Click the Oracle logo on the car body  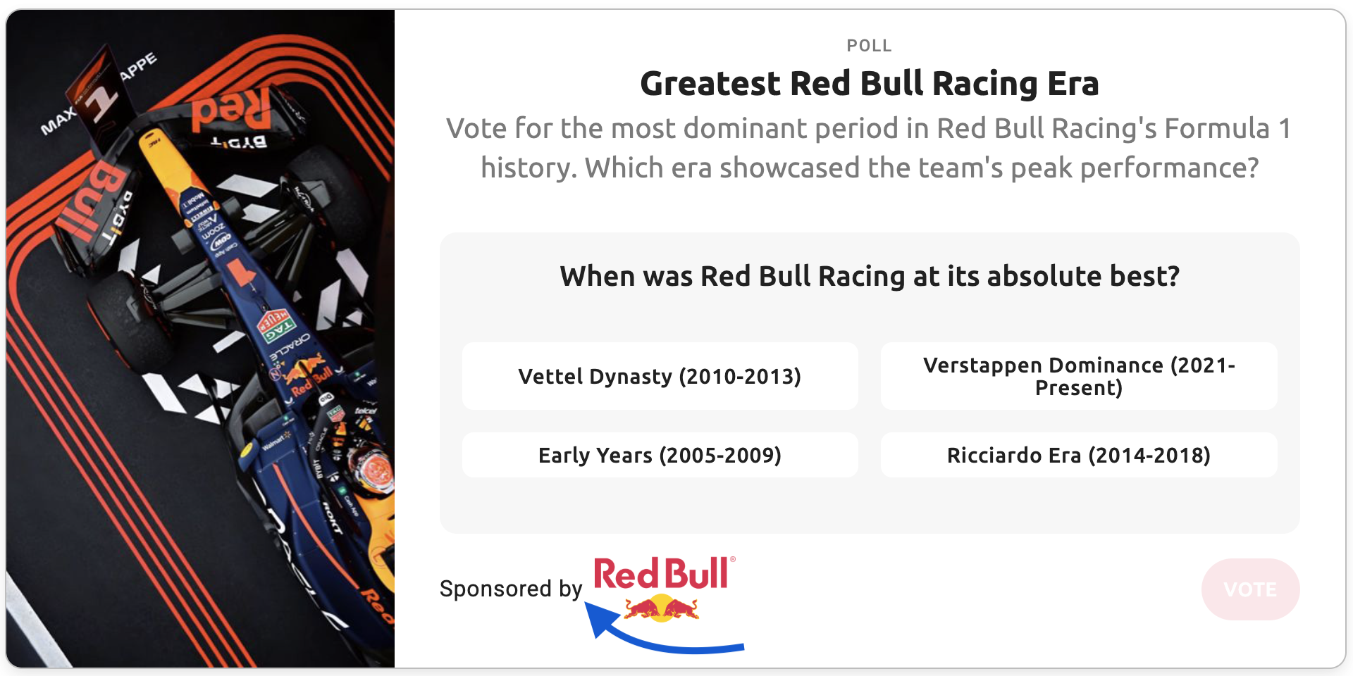pyautogui.click(x=290, y=350)
